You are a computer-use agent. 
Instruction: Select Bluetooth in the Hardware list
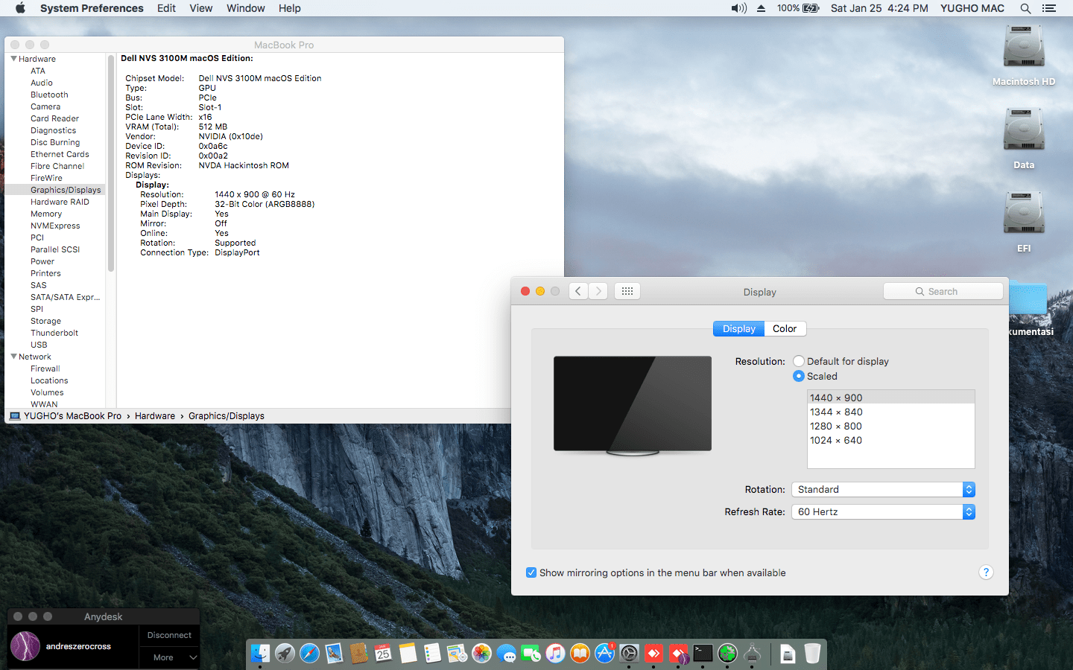[x=49, y=95]
